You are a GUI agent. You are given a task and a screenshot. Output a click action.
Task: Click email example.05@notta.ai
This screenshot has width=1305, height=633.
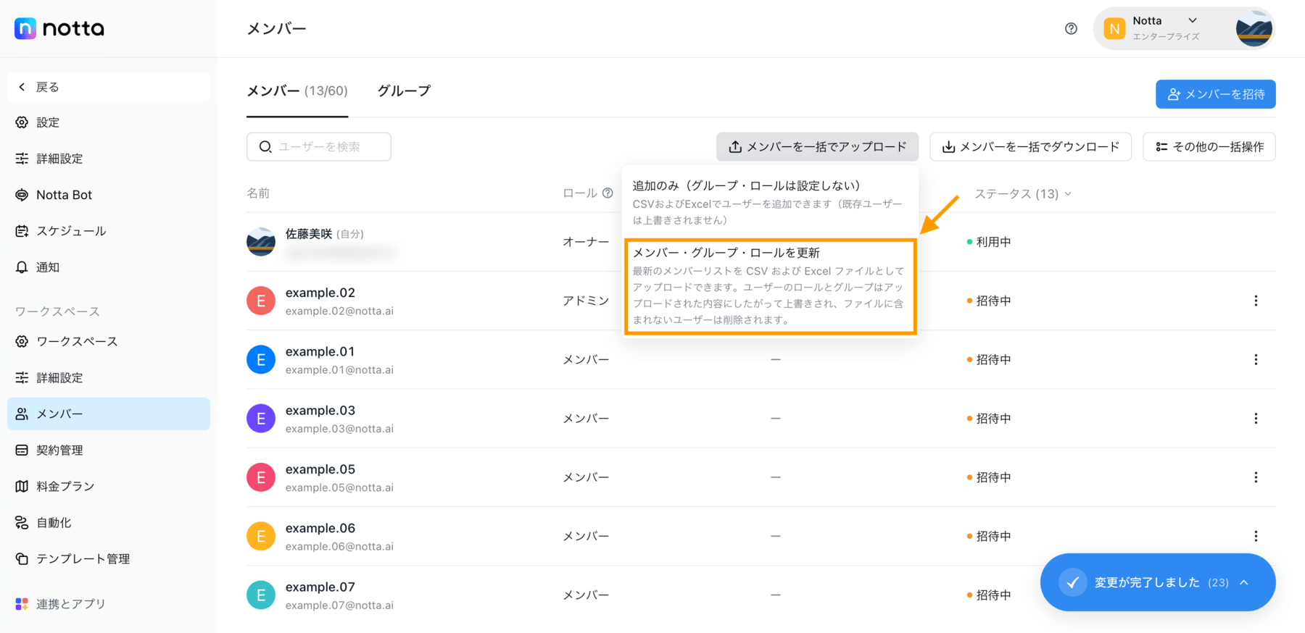click(339, 487)
